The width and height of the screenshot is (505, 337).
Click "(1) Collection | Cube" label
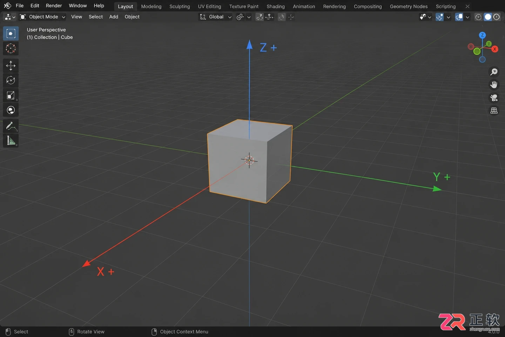point(50,37)
